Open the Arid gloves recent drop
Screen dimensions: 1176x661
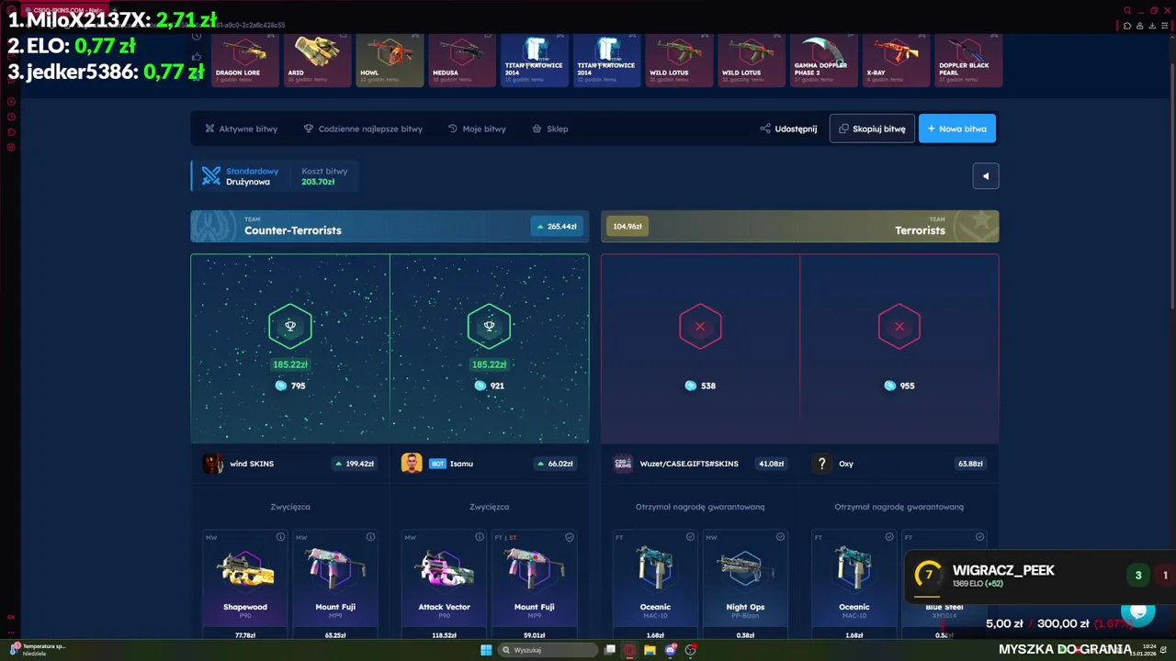pos(317,61)
